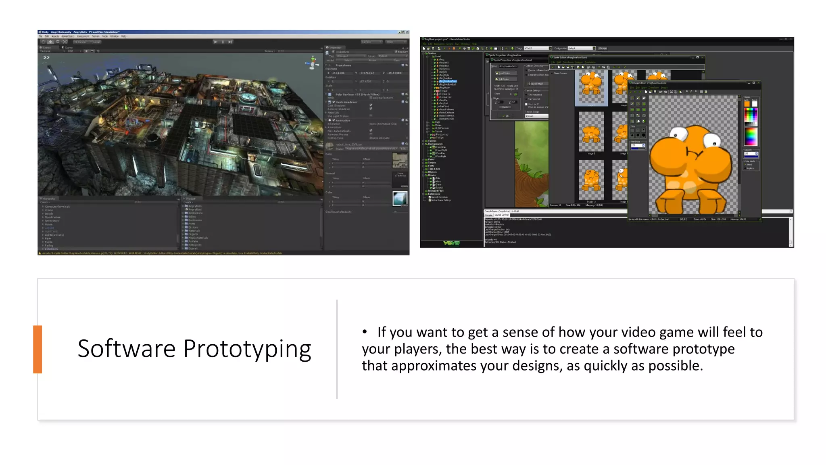This screenshot has height=465, width=826.
Task: Open Unity GameObject menu
Action: click(68, 36)
